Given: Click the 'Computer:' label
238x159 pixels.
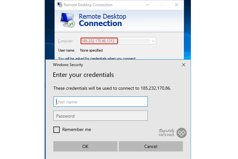Looking at the screenshot, I should click(66, 41).
